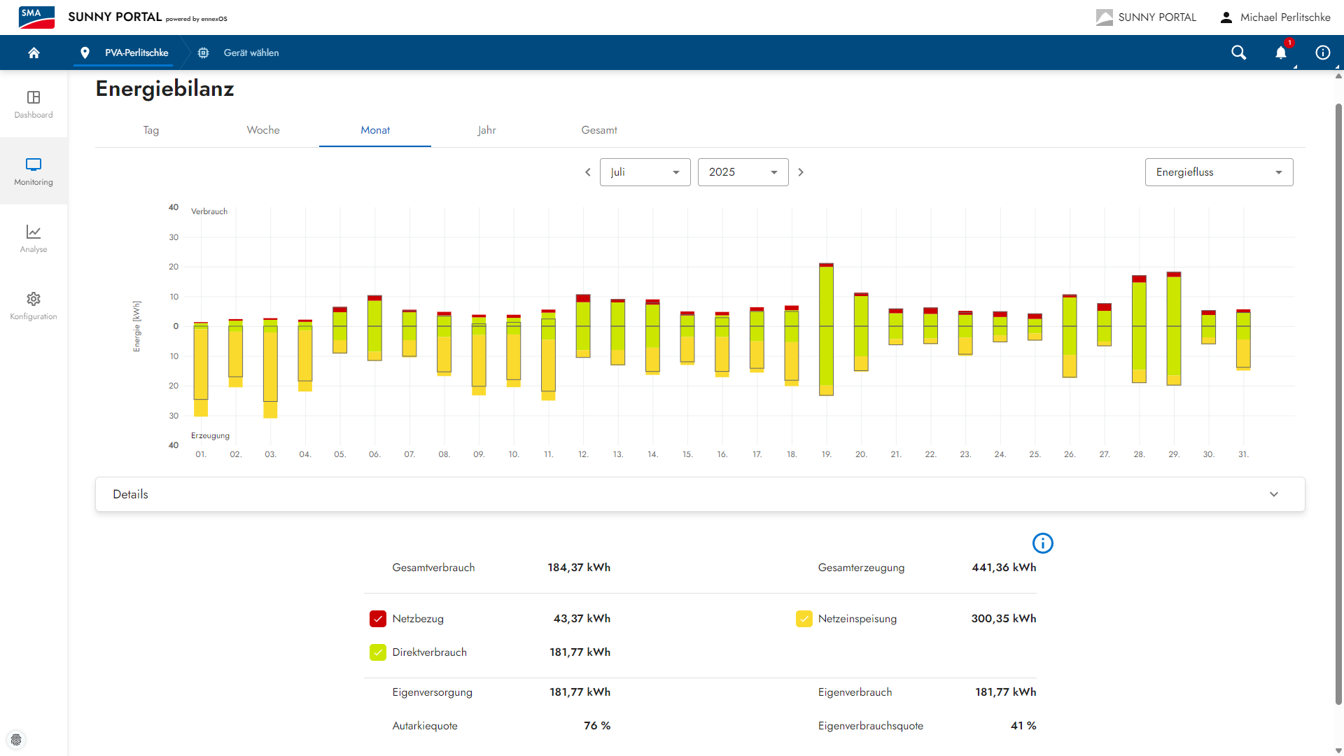Open the search magnifier icon

[x=1238, y=52]
